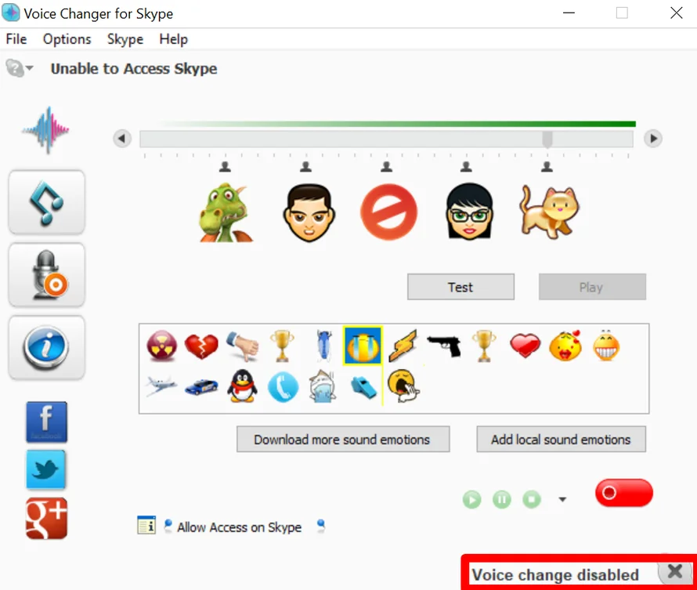Viewport: 697px width, 590px height.
Task: Play the thumbs down sound emotion
Action: click(243, 346)
